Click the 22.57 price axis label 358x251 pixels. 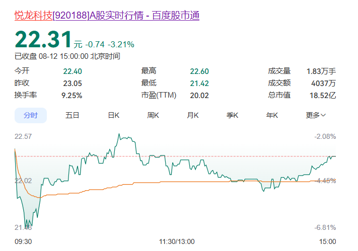pos(23,136)
